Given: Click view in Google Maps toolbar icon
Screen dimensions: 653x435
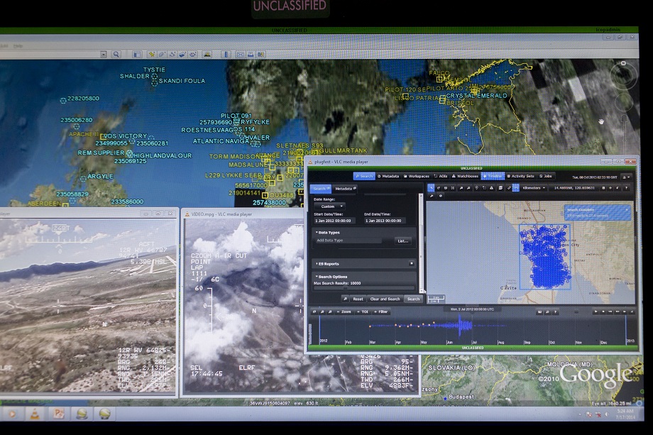Looking at the screenshot, I should pos(261,54).
